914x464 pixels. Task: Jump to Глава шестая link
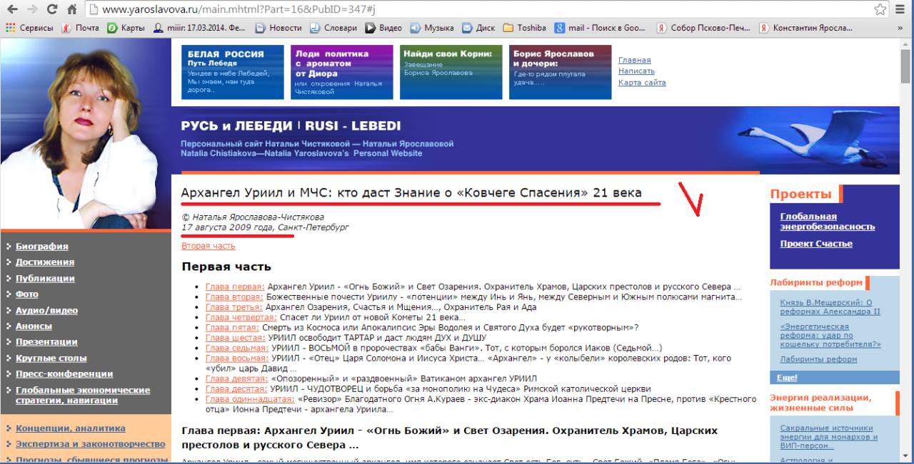point(234,338)
